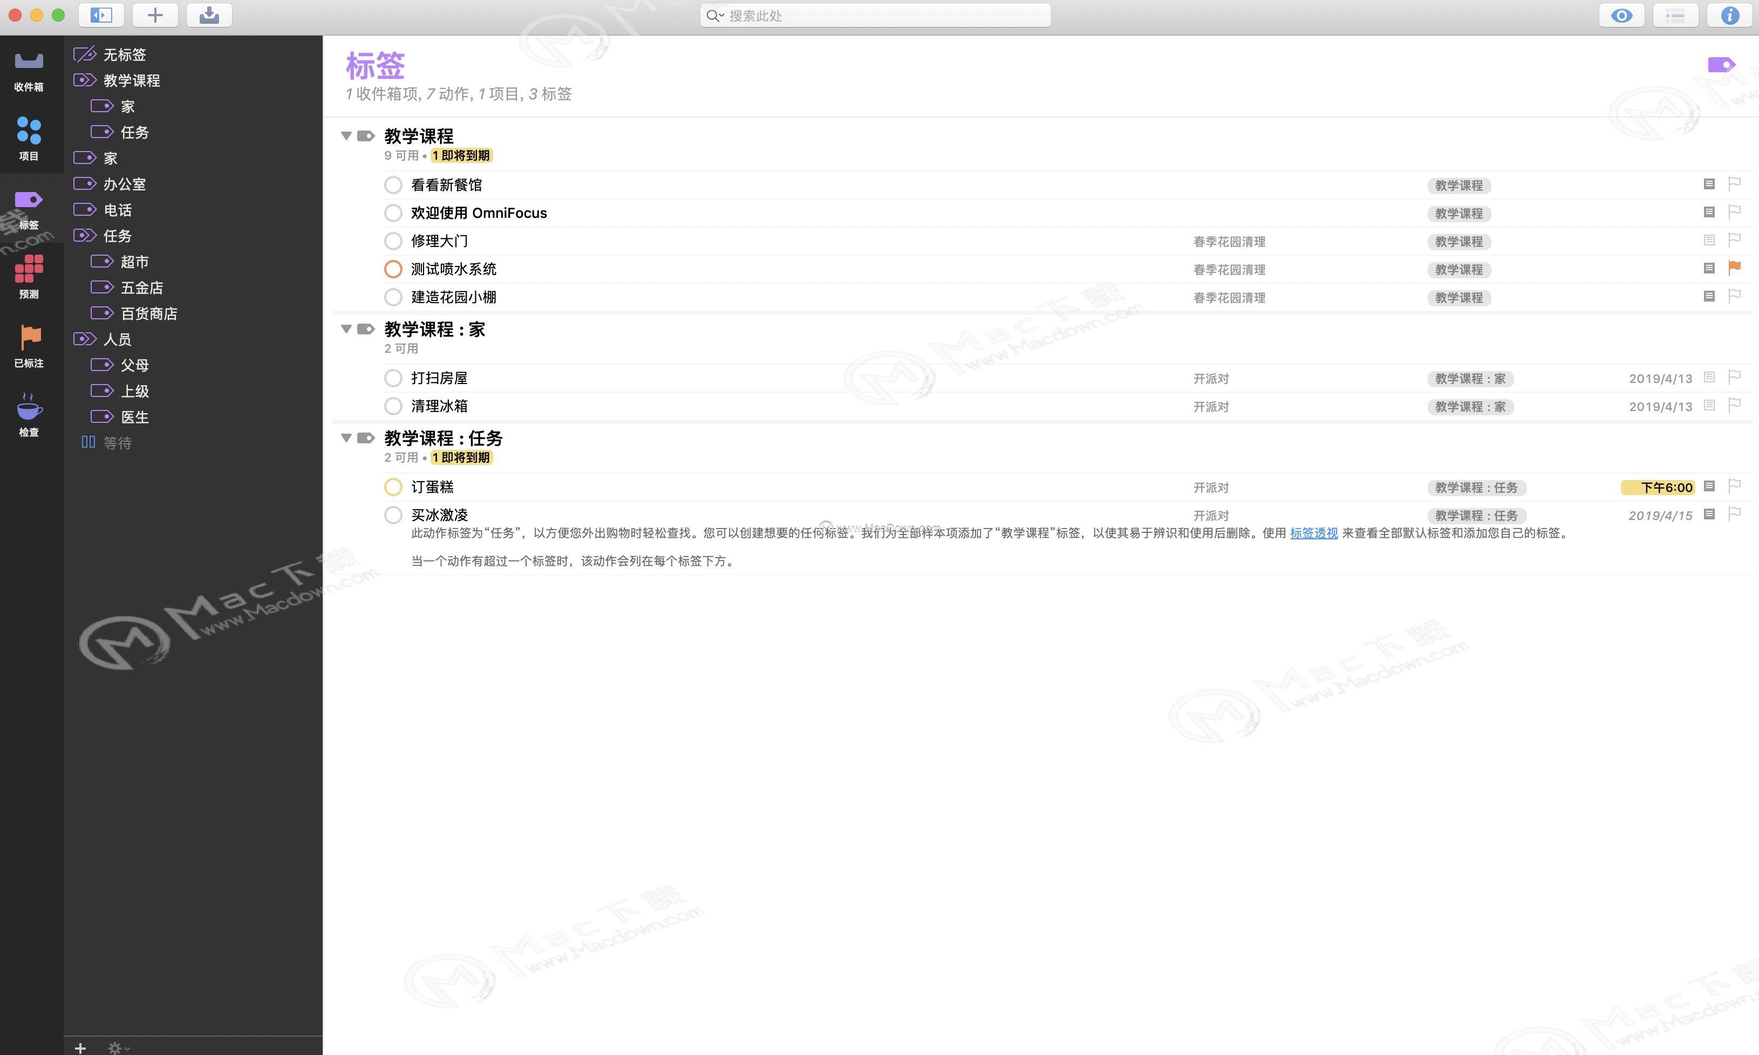Click the clean up inbox-tray toolbar button
Viewport: 1759px width, 1055px height.
coord(209,15)
